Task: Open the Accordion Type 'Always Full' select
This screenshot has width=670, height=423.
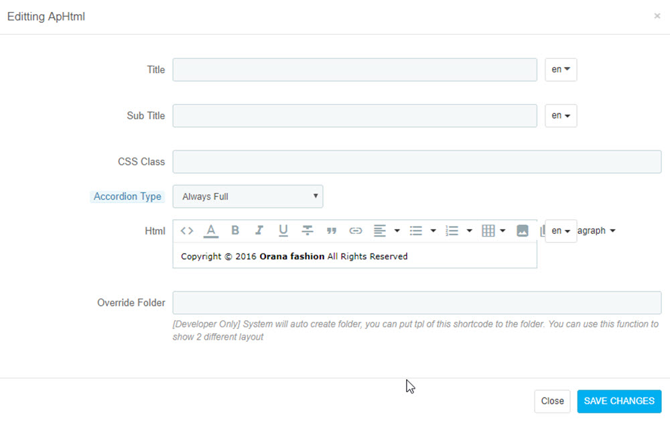Action: (248, 196)
